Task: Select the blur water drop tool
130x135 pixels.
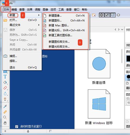Action: pos(5,94)
